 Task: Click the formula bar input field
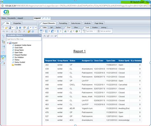104,36
